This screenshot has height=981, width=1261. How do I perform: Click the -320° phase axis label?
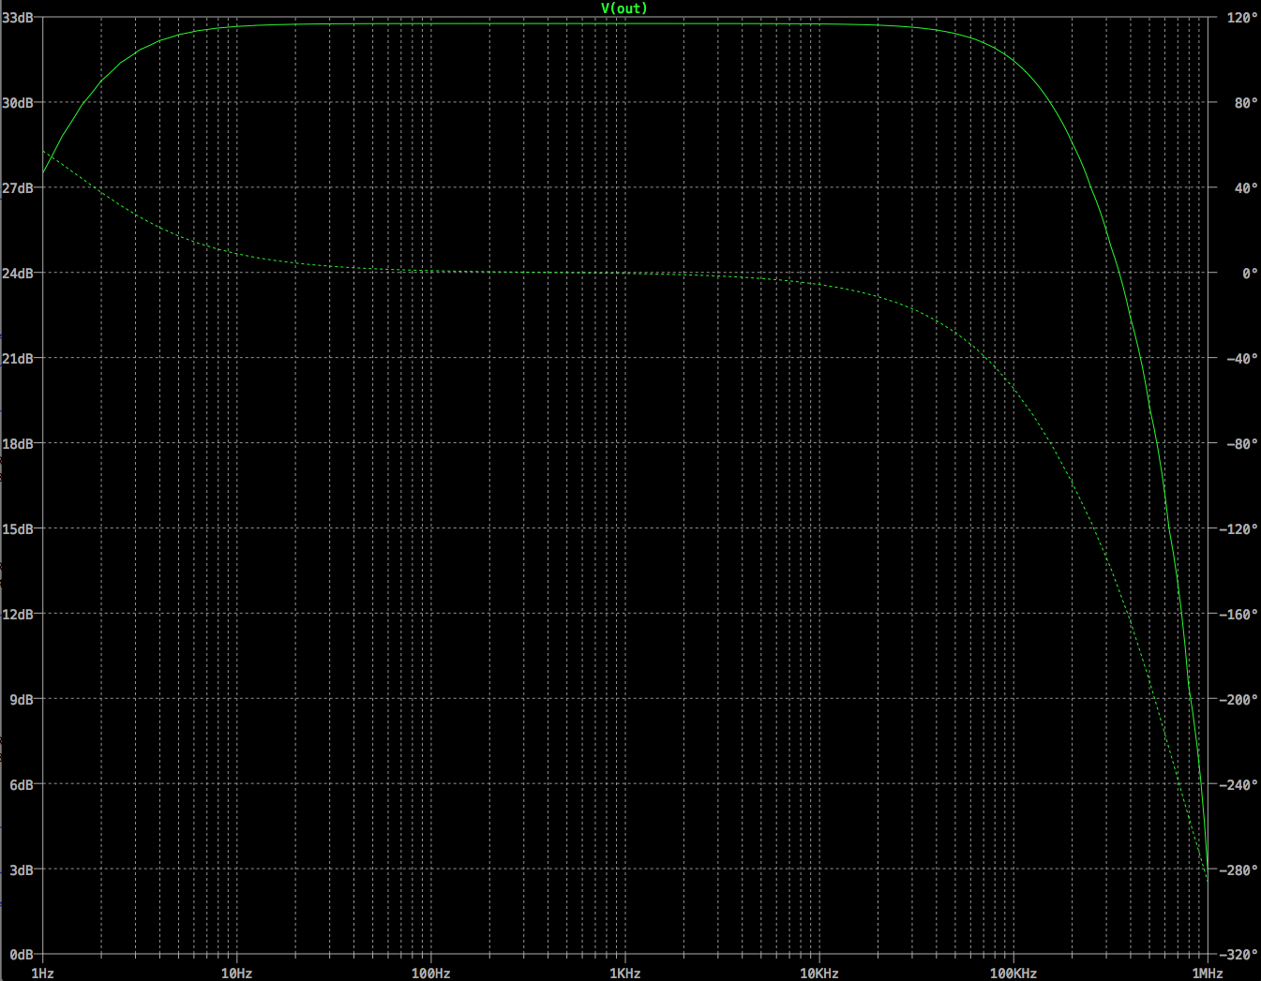(1238, 955)
